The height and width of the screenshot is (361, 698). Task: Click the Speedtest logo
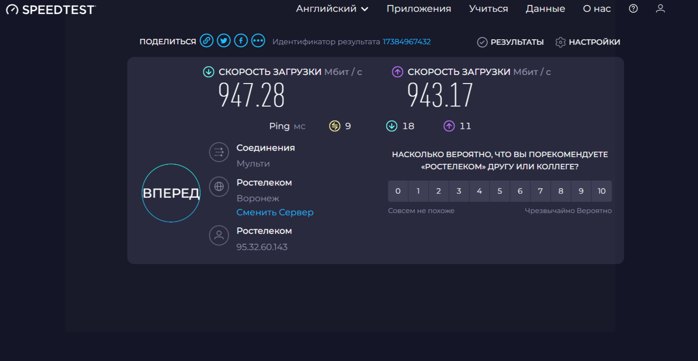click(x=51, y=9)
